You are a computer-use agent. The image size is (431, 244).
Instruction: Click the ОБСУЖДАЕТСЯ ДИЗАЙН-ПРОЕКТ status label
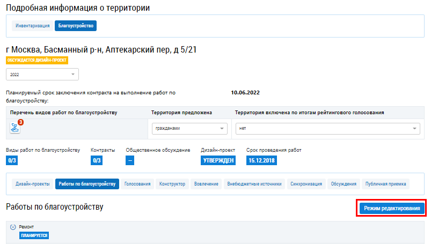pyautogui.click(x=37, y=60)
